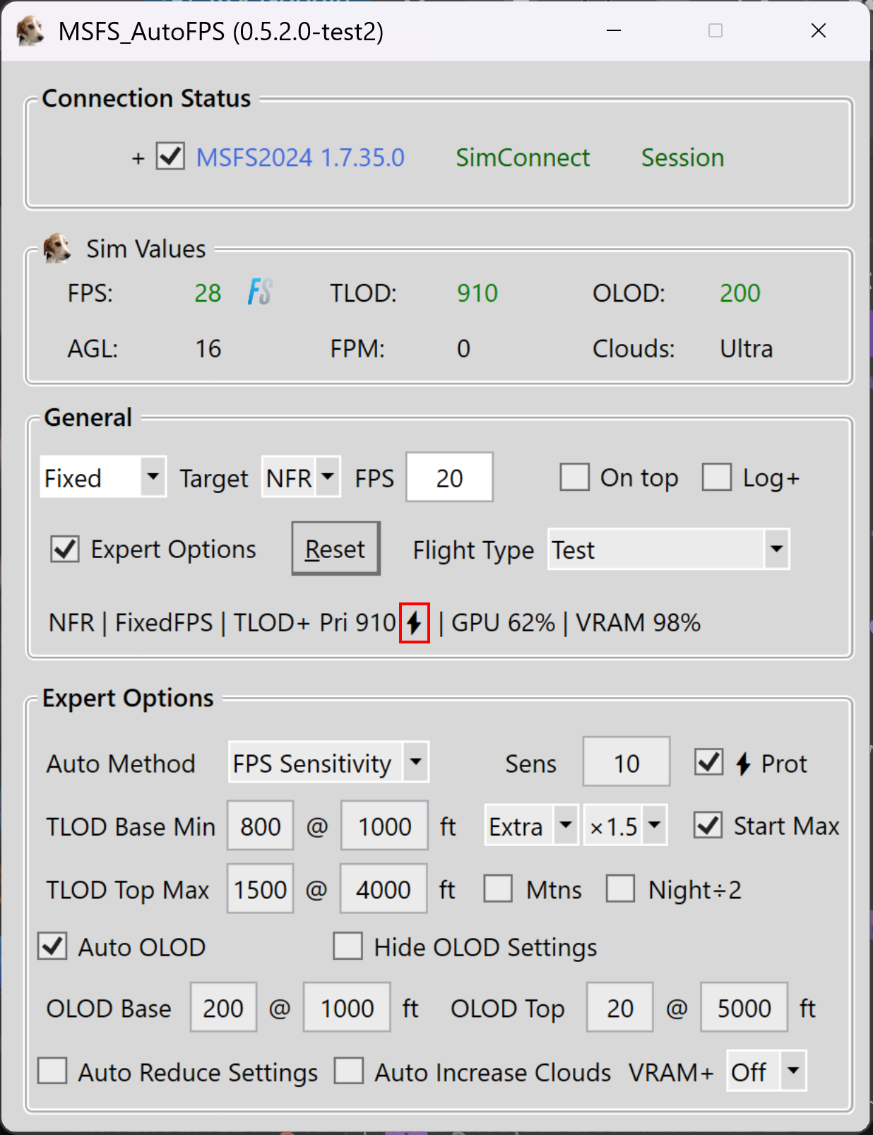Click the MSFS2024 1.7.35.0 version text
This screenshot has width=873, height=1135.
[x=300, y=158]
